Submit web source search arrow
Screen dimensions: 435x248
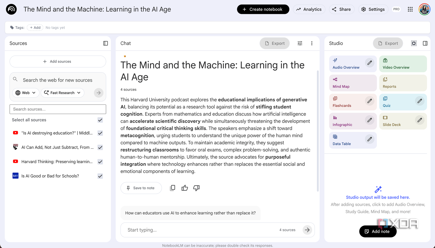pos(99,93)
